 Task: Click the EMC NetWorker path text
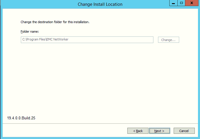click(x=57, y=40)
